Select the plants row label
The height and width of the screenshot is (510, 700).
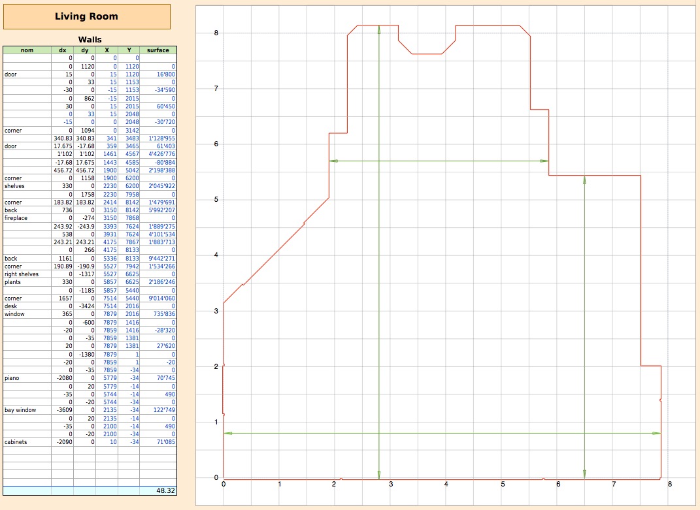pyautogui.click(x=12, y=282)
